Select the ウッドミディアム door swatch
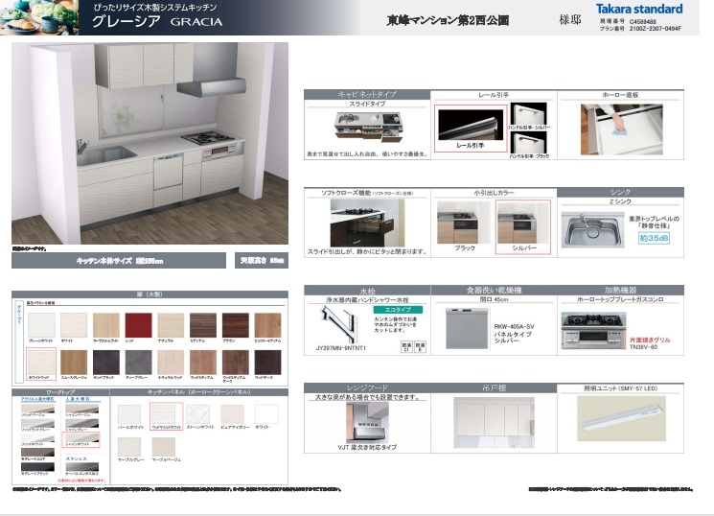Image resolution: width=714 pixels, height=516 pixels. pyautogui.click(x=203, y=363)
